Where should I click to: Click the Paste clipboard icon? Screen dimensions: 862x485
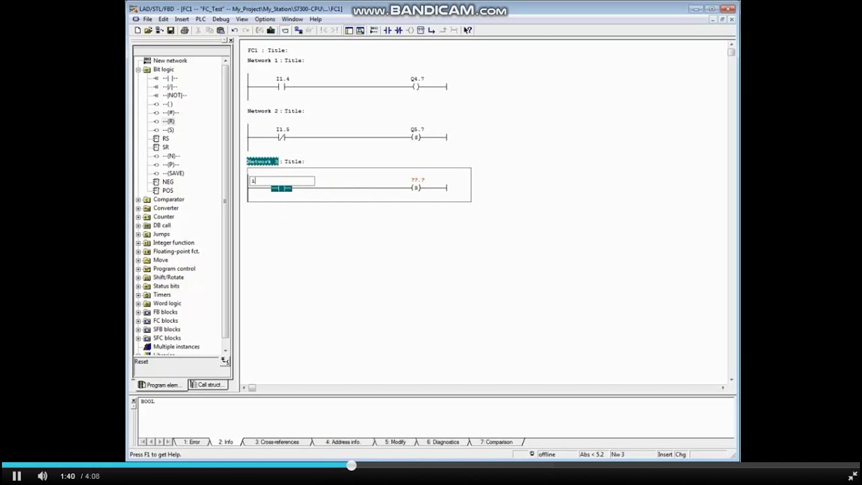pyautogui.click(x=220, y=30)
